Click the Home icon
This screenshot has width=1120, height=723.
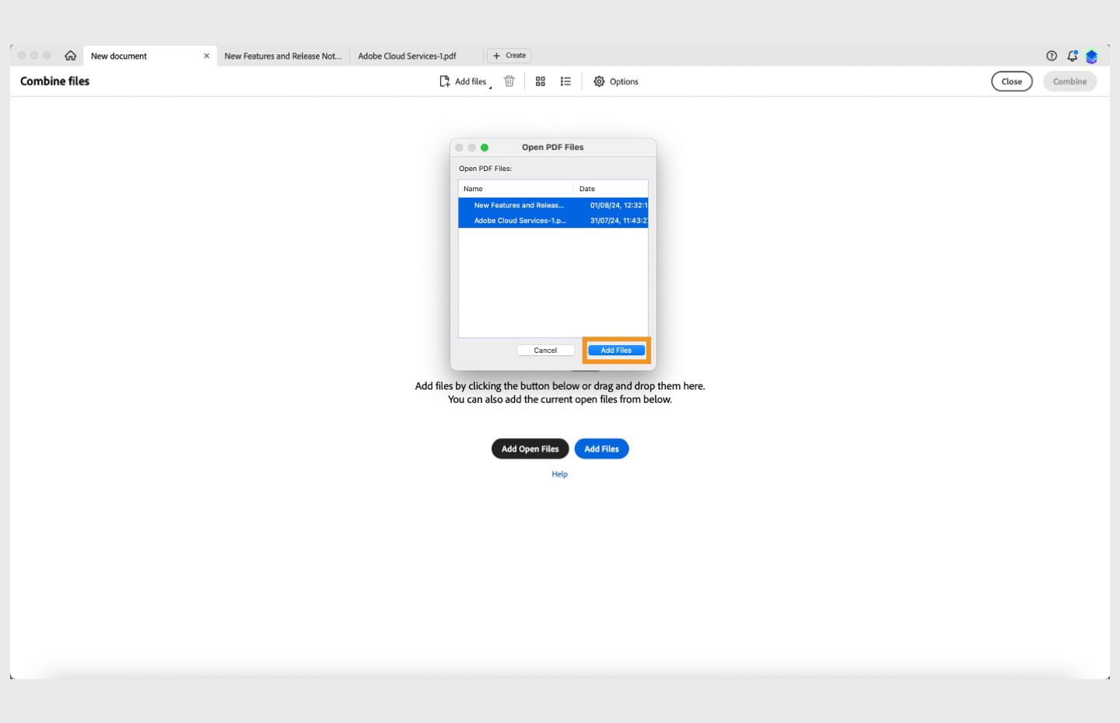pos(71,55)
